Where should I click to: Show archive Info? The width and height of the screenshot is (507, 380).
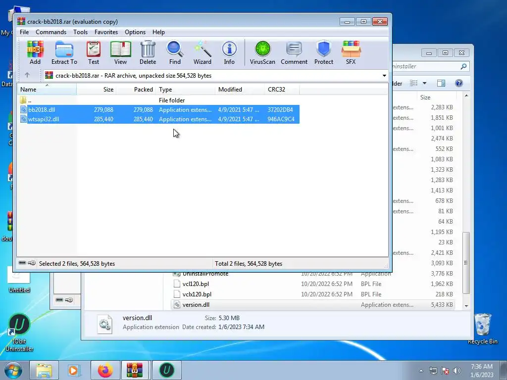pos(229,53)
